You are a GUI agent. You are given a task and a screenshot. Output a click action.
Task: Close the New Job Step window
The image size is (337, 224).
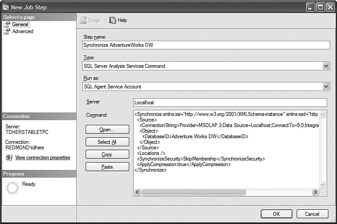[x=330, y=7]
